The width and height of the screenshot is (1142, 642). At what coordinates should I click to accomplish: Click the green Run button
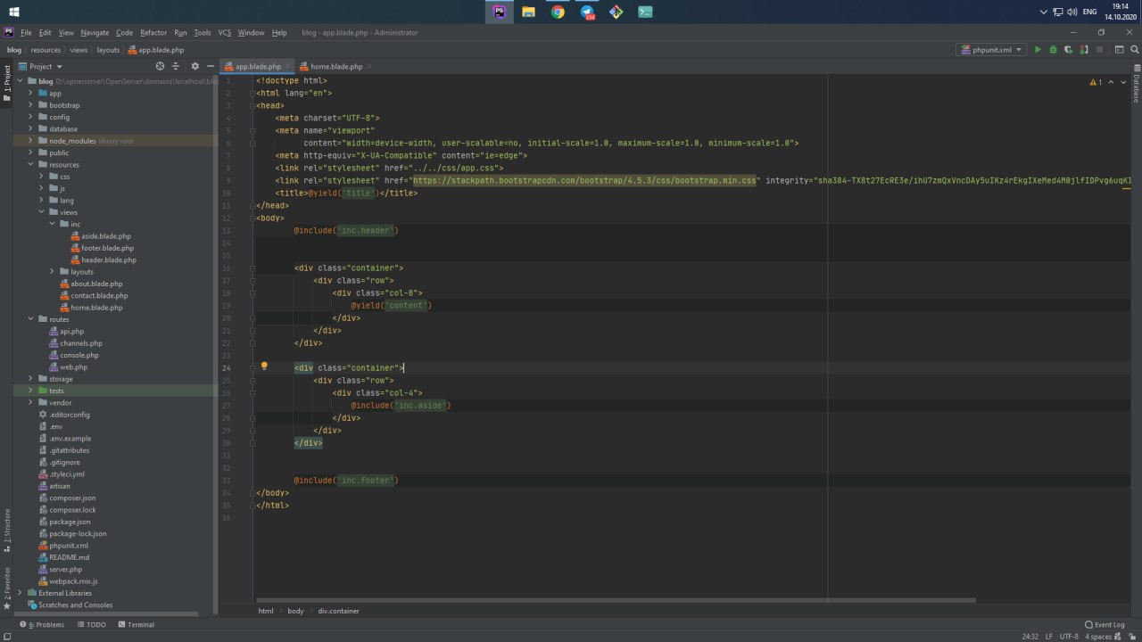tap(1038, 50)
